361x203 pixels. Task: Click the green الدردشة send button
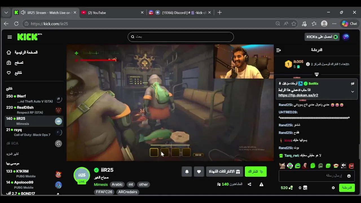[347, 187]
